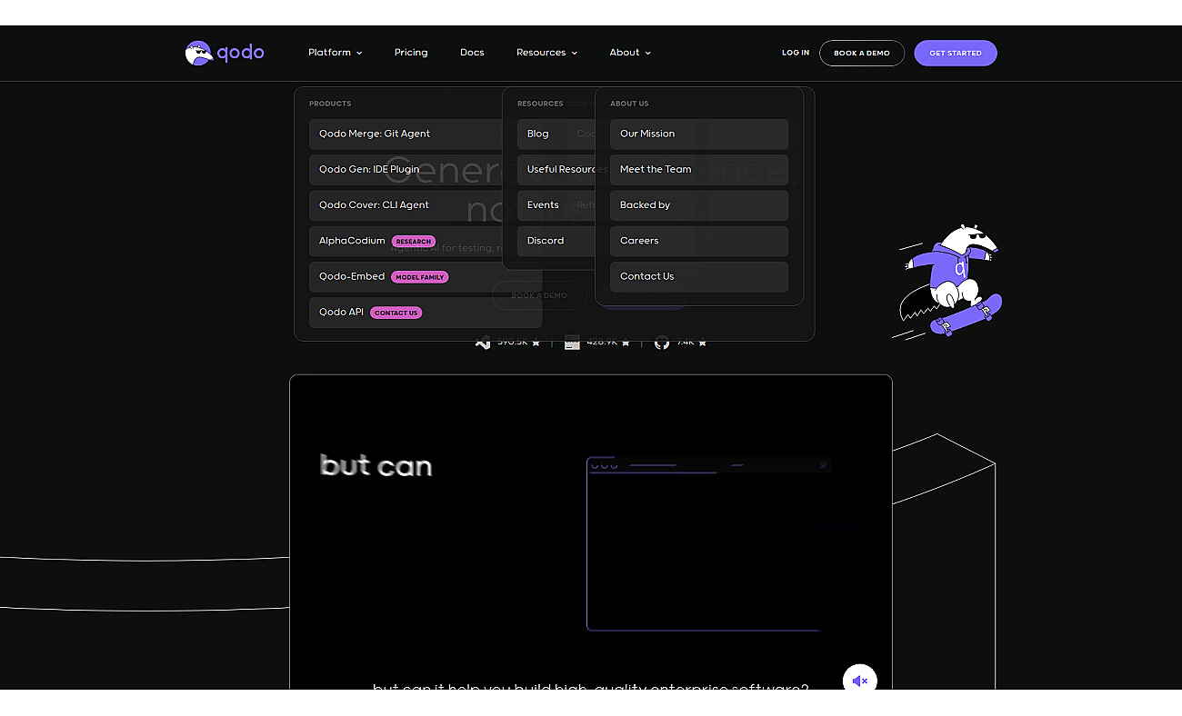The width and height of the screenshot is (1182, 716).
Task: Open Meet the Team page
Action: pyautogui.click(x=699, y=169)
